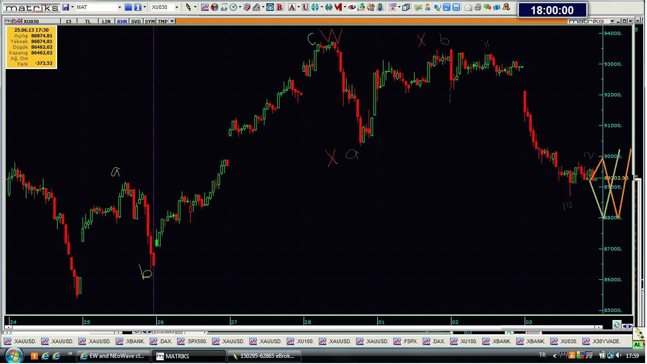Click the red M icon

point(338,7)
